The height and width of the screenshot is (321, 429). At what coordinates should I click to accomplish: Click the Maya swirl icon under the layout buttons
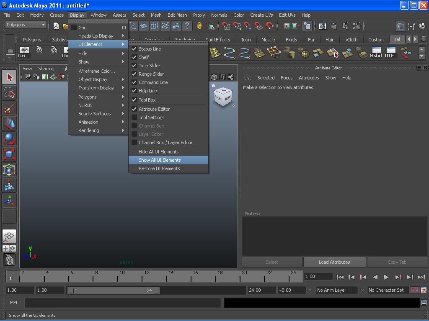(x=9, y=260)
